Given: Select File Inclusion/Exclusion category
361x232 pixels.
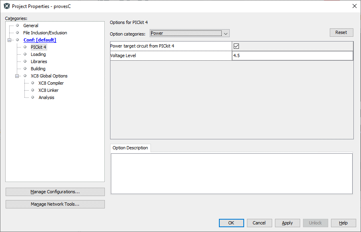Looking at the screenshot, I should (45, 33).
